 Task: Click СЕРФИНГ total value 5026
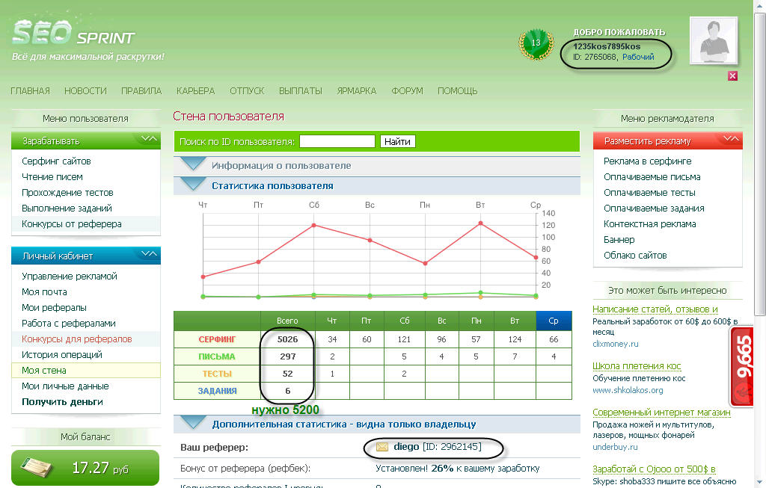[287, 339]
